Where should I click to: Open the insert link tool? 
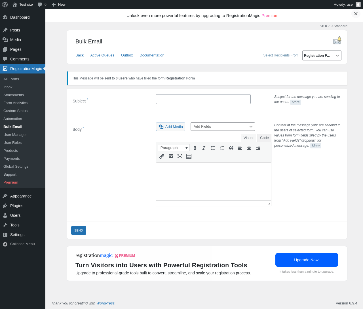[x=162, y=156]
